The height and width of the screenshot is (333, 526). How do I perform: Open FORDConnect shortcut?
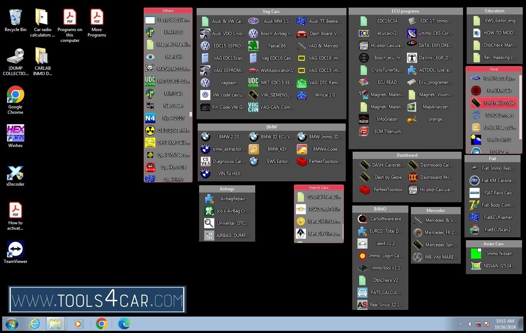tap(494, 115)
